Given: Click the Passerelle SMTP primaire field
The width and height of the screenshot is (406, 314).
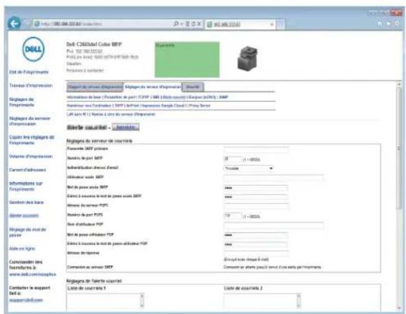Looking at the screenshot, I should (x=256, y=150).
